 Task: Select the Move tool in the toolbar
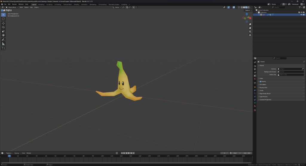click(3, 23)
